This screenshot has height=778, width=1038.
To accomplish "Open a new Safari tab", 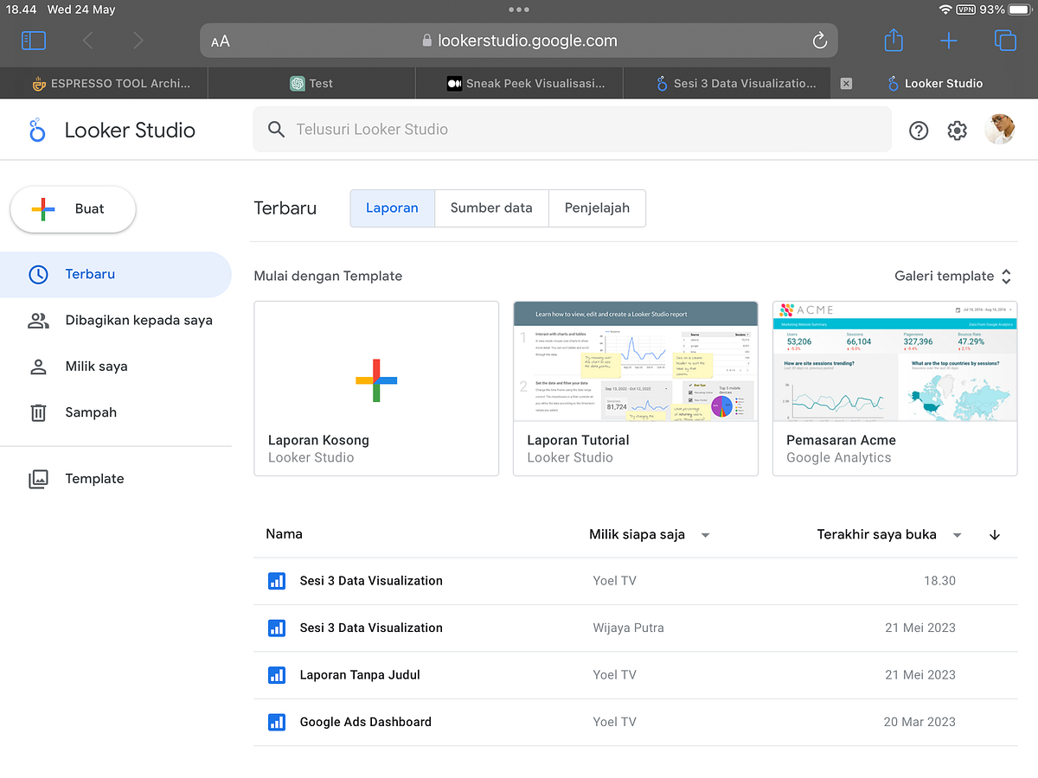I will tap(949, 41).
